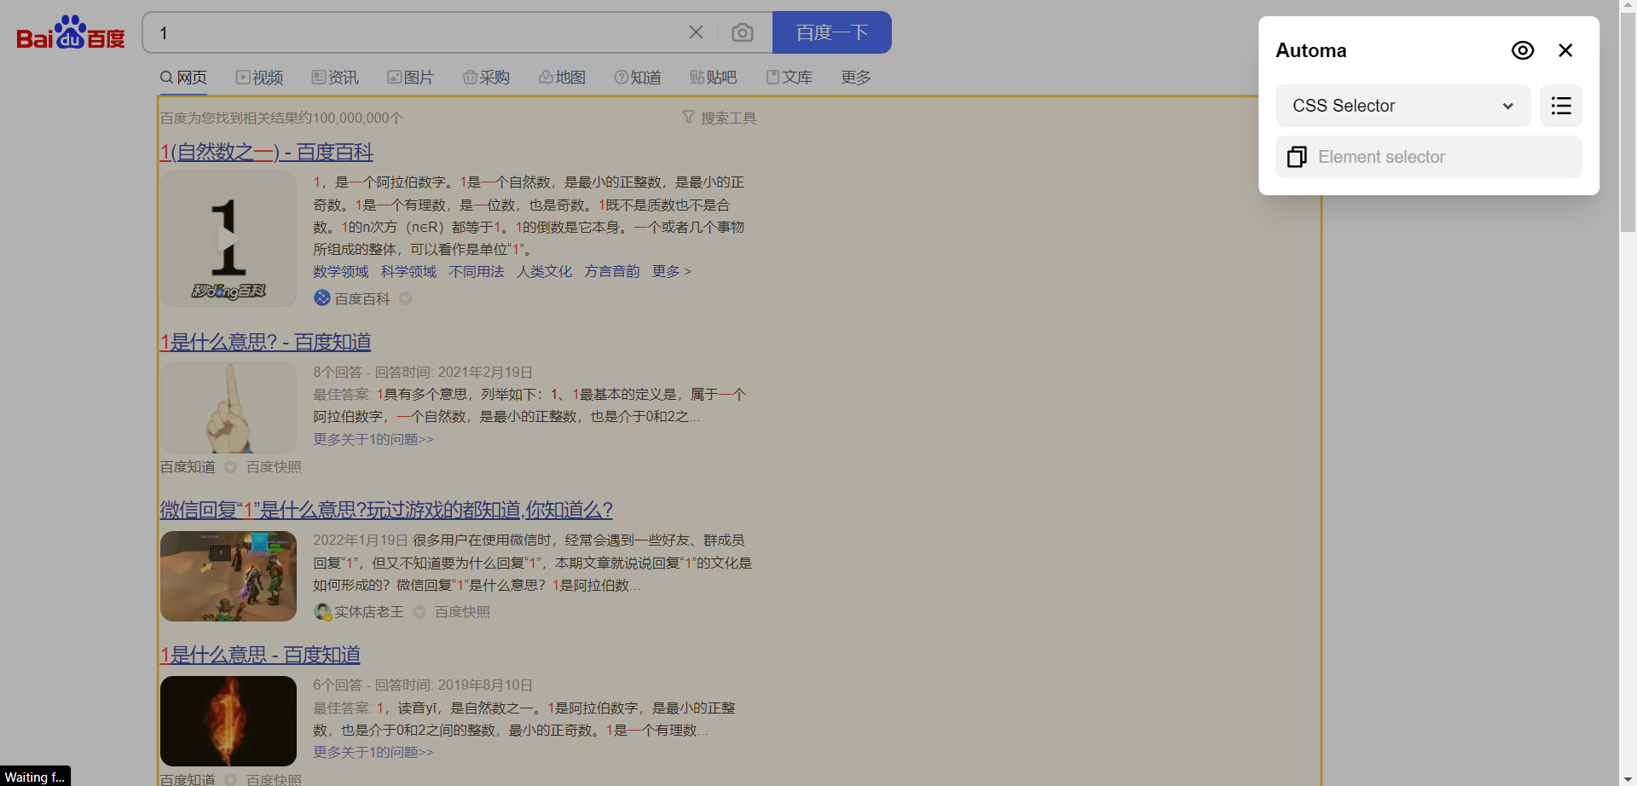Click the Baidu logo
Image resolution: width=1637 pixels, height=786 pixels.
[70, 32]
